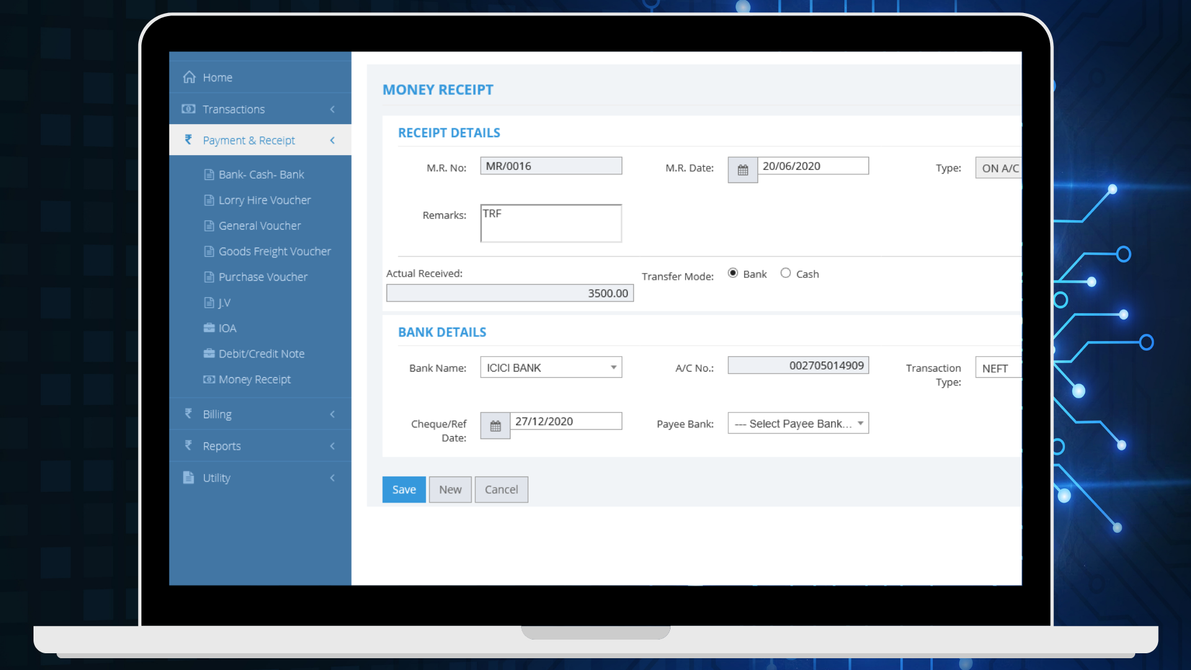Click the Utility file icon

pyautogui.click(x=189, y=477)
